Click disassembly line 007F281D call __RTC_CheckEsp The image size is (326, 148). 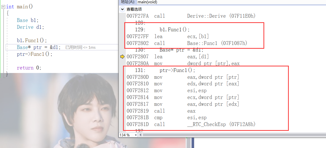click(x=191, y=124)
